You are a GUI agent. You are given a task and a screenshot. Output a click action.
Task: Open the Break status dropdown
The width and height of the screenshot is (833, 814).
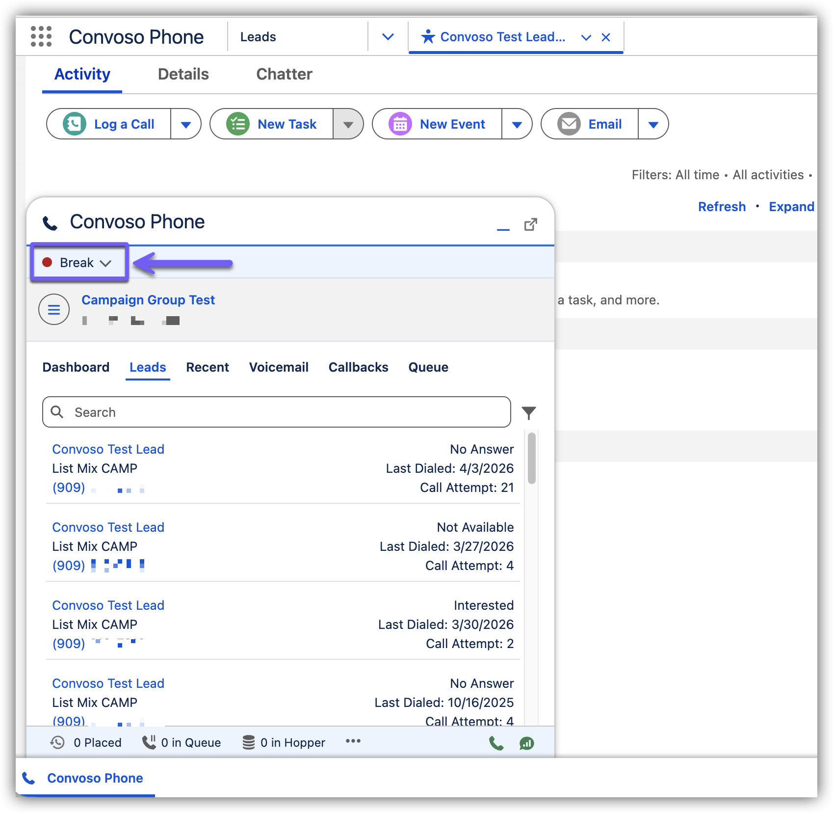78,263
